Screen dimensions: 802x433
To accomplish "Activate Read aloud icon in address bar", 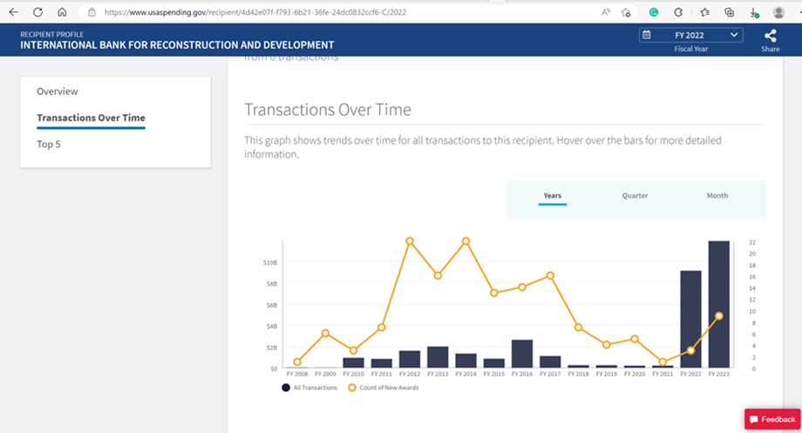I will 606,12.
